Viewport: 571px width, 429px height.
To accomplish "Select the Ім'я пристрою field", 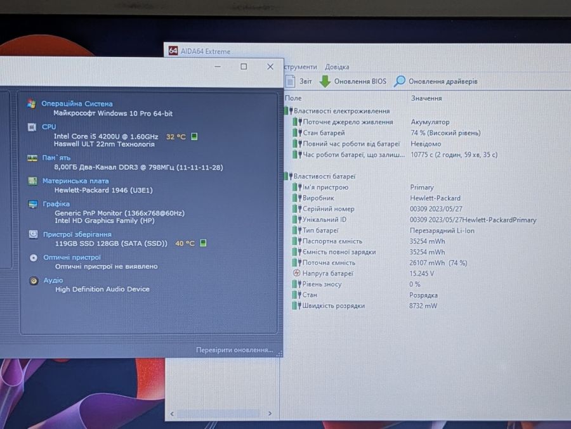I will (325, 187).
